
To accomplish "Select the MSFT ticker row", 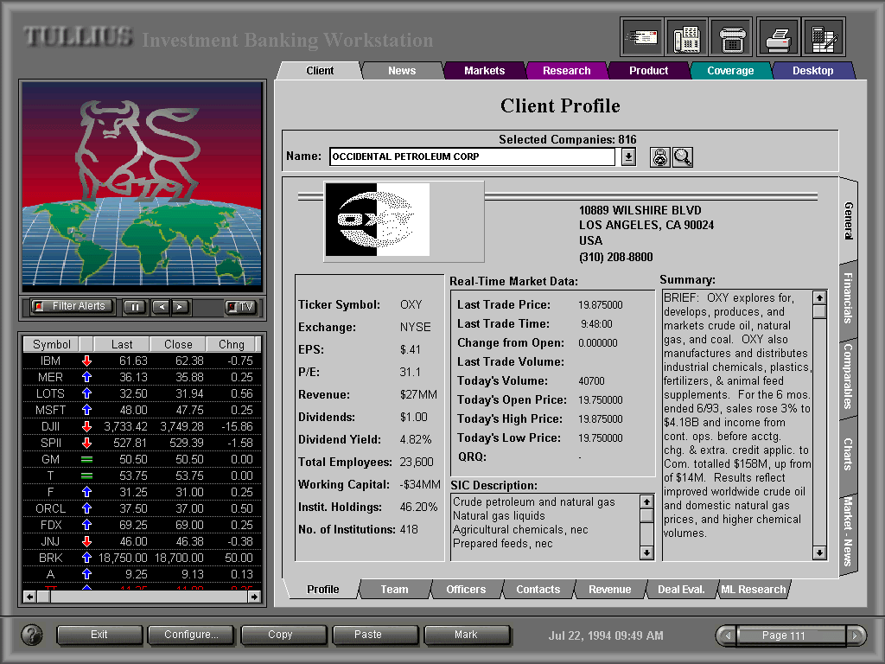I will 143,410.
